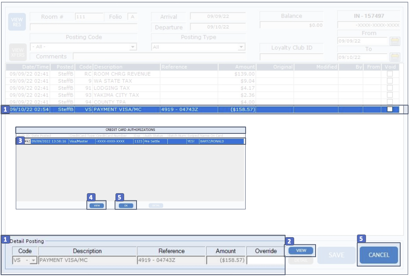Click VIEW button beside Override field

coord(301,251)
